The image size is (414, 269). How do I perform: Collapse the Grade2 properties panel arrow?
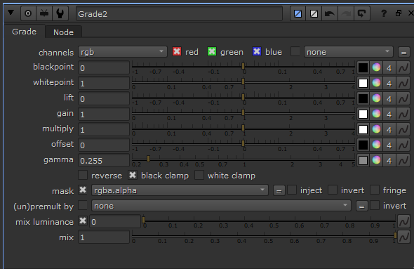coord(11,13)
